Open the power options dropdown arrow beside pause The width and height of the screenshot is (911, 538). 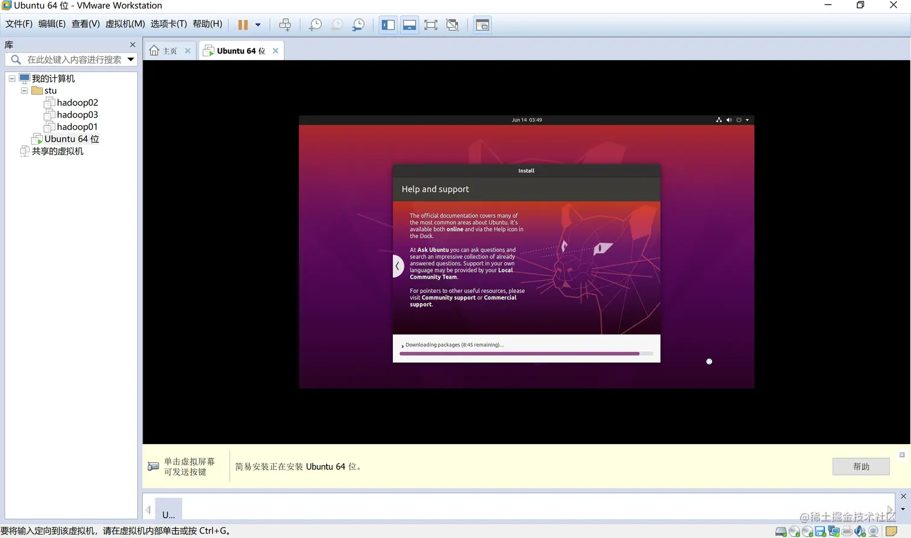coord(258,25)
